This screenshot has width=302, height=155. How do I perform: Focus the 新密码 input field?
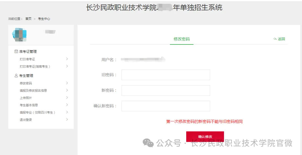(166, 90)
